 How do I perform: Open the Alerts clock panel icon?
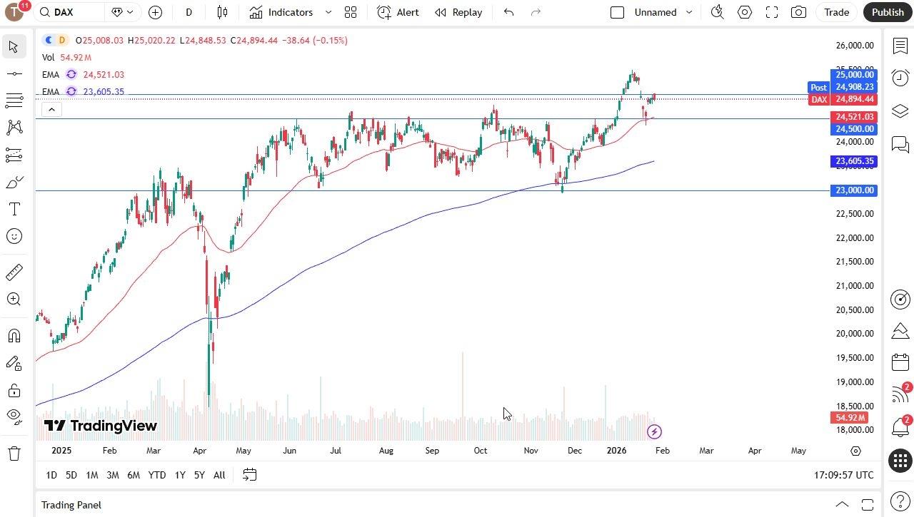point(900,78)
